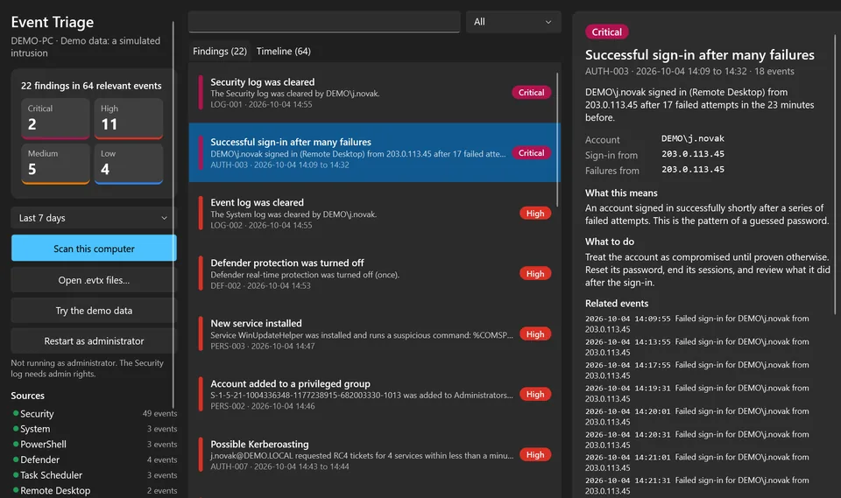The height and width of the screenshot is (498, 841).
Task: Filter by the Low severity card
Action: pyautogui.click(x=129, y=164)
